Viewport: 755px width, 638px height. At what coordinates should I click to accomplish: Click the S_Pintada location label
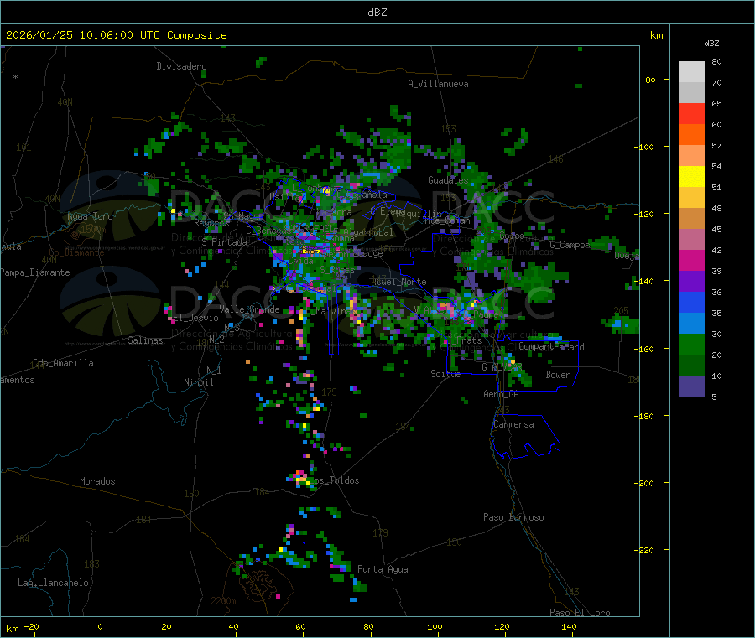(224, 242)
